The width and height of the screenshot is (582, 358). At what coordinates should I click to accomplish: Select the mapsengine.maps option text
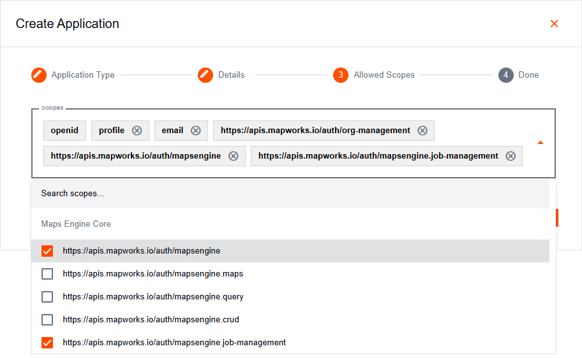tap(153, 274)
